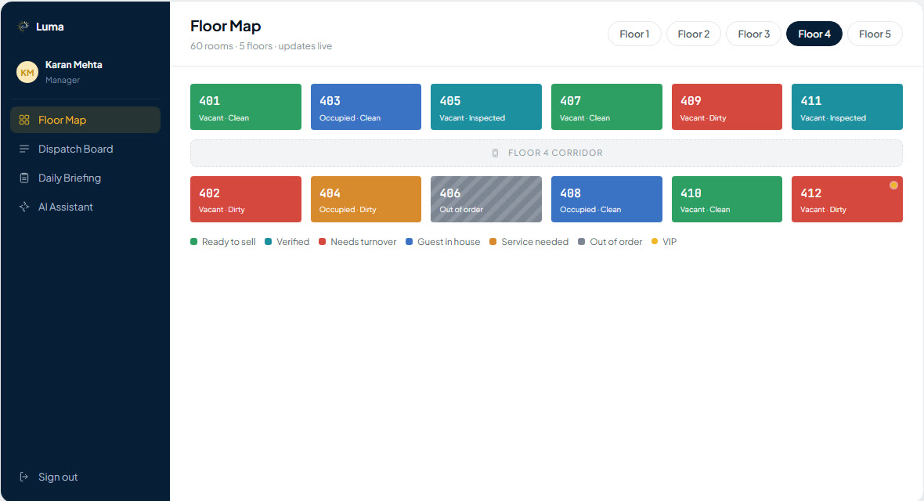Image resolution: width=924 pixels, height=501 pixels.
Task: Click the Luma brand name
Action: (50, 27)
